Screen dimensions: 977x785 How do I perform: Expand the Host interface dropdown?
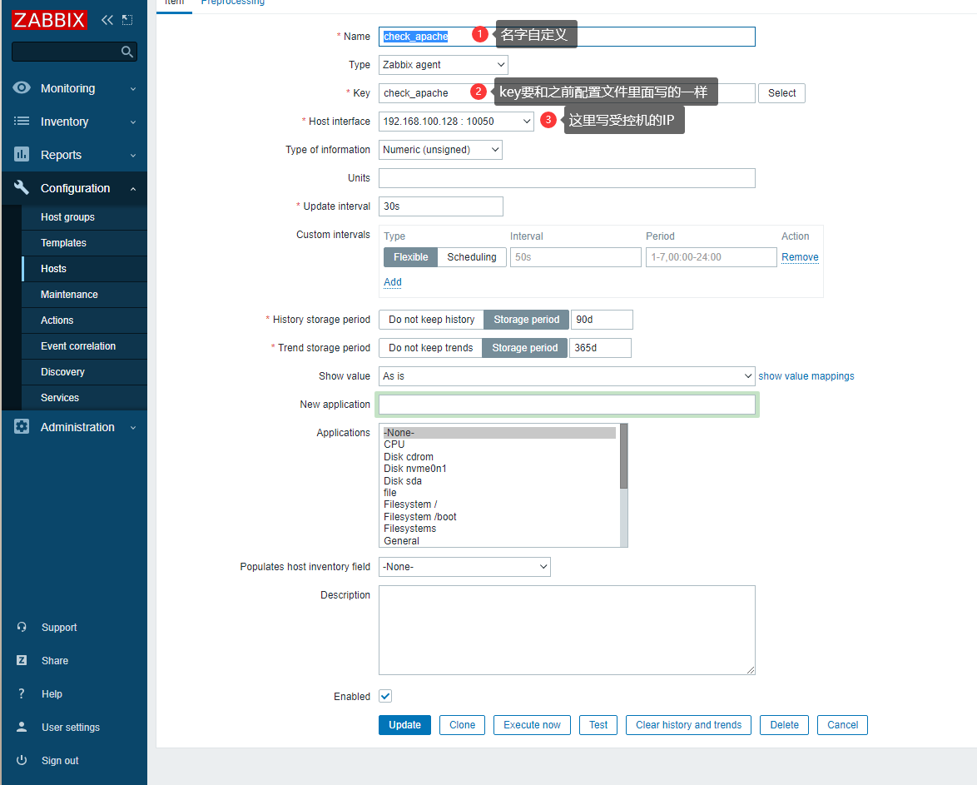tap(455, 122)
